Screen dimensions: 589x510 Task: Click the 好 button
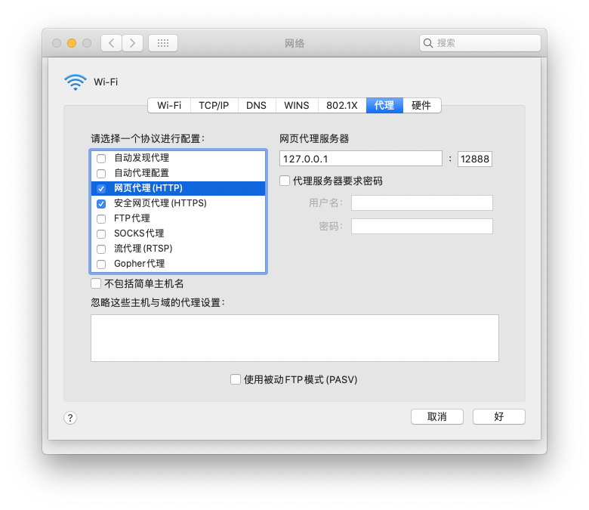(499, 416)
